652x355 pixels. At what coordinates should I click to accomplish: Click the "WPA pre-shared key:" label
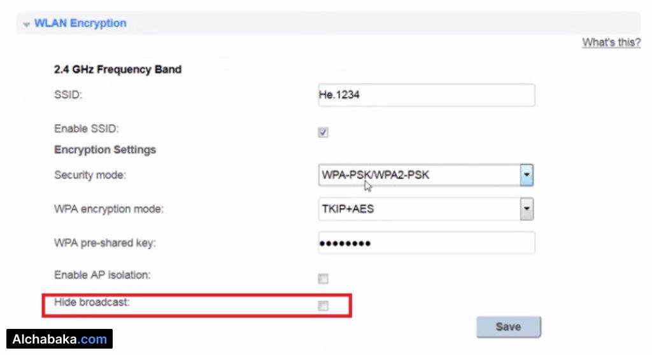(105, 243)
